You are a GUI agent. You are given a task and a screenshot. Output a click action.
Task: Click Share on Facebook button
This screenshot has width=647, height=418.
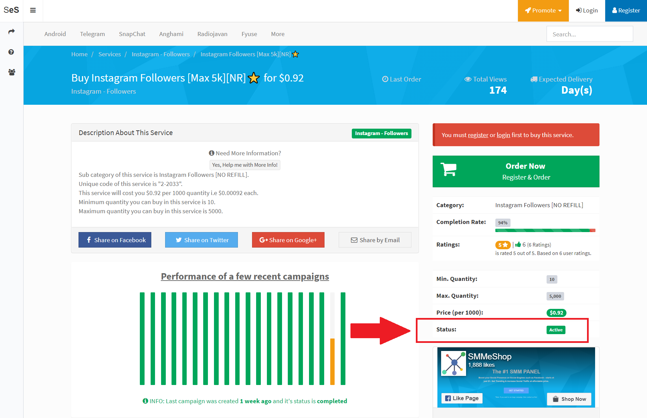[115, 240]
